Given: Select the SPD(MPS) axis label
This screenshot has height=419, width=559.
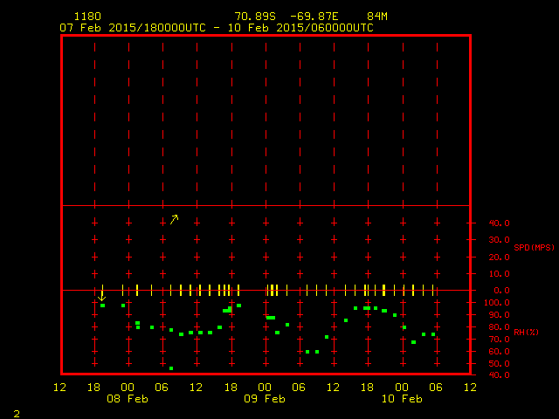Looking at the screenshot, I should pyautogui.click(x=534, y=248).
